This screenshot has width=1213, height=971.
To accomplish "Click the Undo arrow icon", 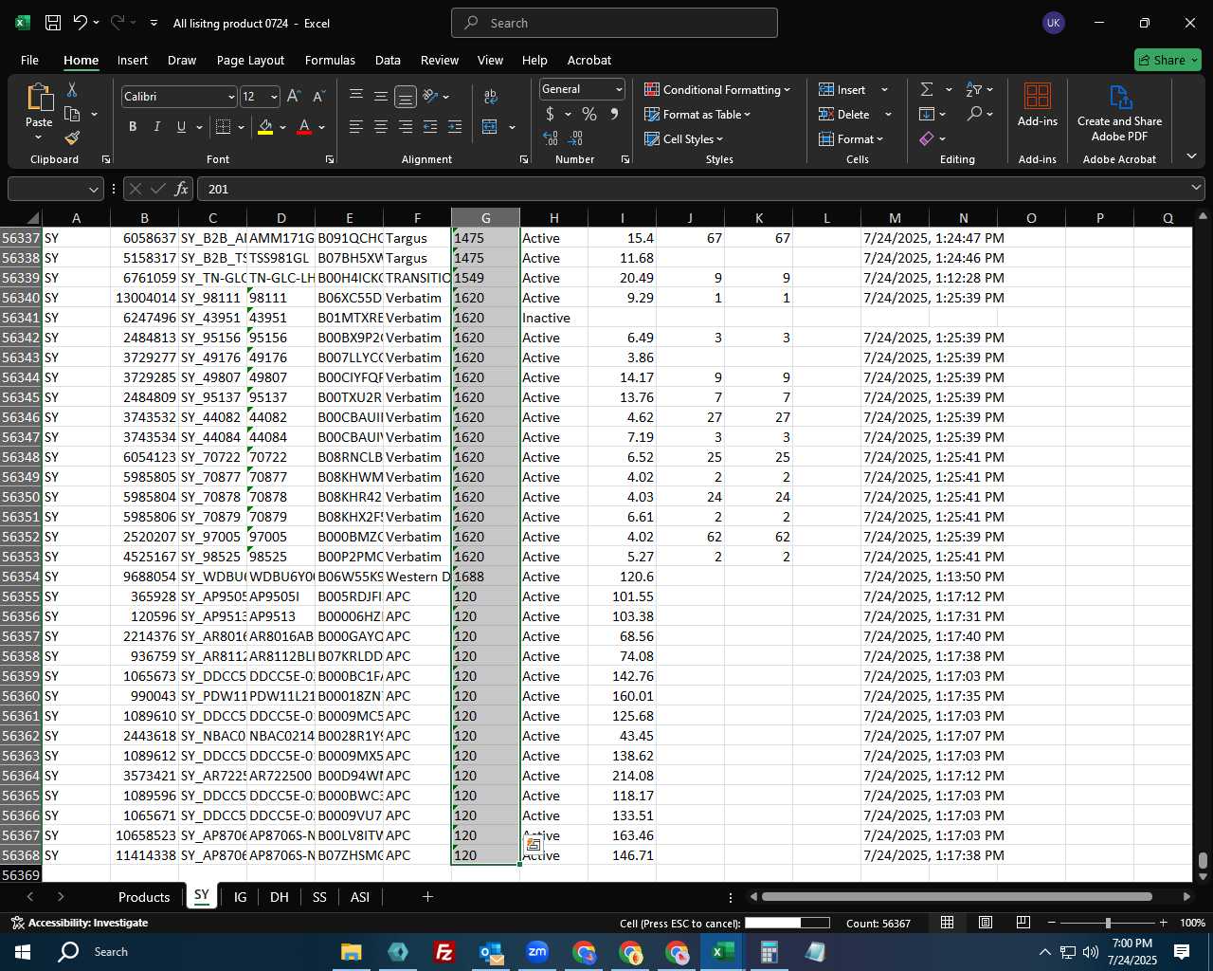I will (81, 23).
